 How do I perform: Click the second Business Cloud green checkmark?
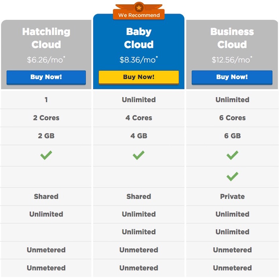pyautogui.click(x=232, y=176)
